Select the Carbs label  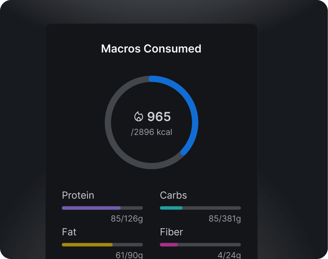click(x=173, y=195)
